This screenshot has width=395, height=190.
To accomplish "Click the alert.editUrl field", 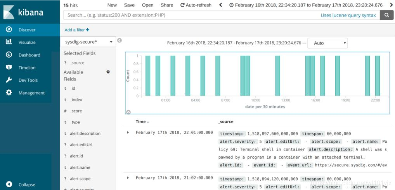I will pos(81,145).
